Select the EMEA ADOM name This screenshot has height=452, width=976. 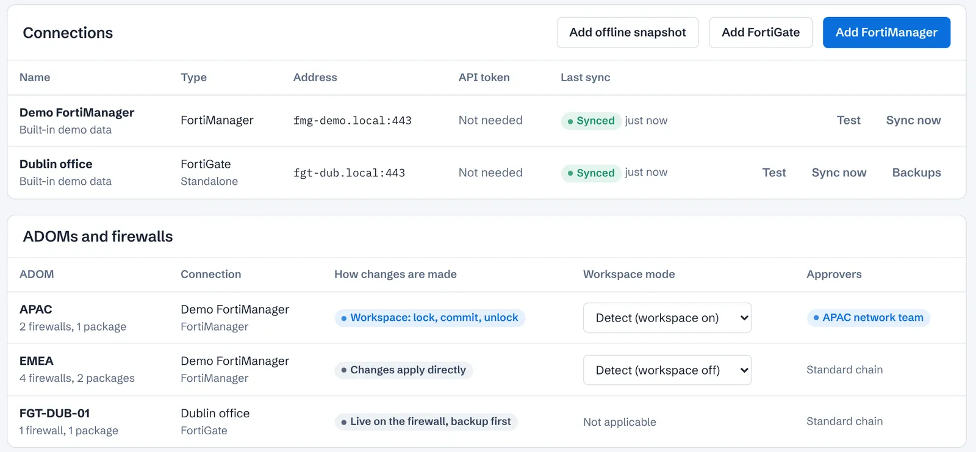pos(37,361)
